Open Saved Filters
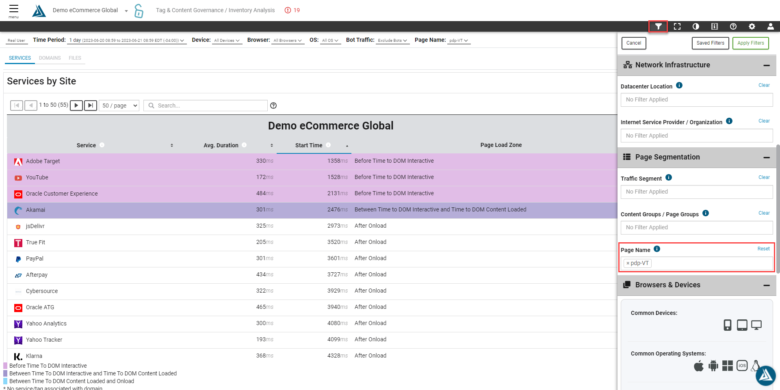This screenshot has width=780, height=390. [x=710, y=43]
